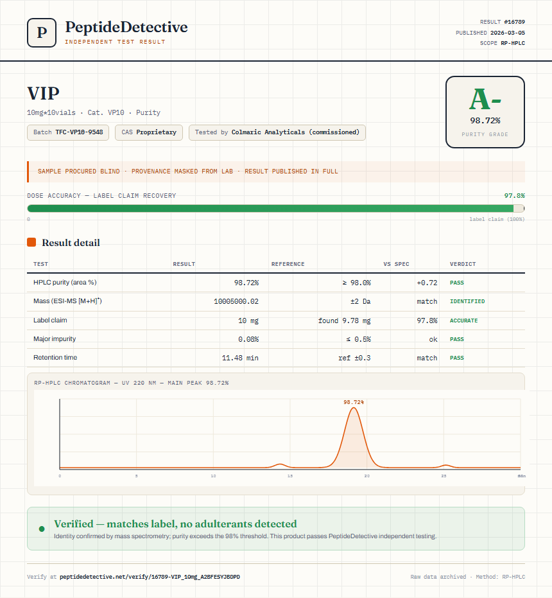552x598 pixels.
Task: Click the dose accuracy progress bar
Action: tap(275, 208)
